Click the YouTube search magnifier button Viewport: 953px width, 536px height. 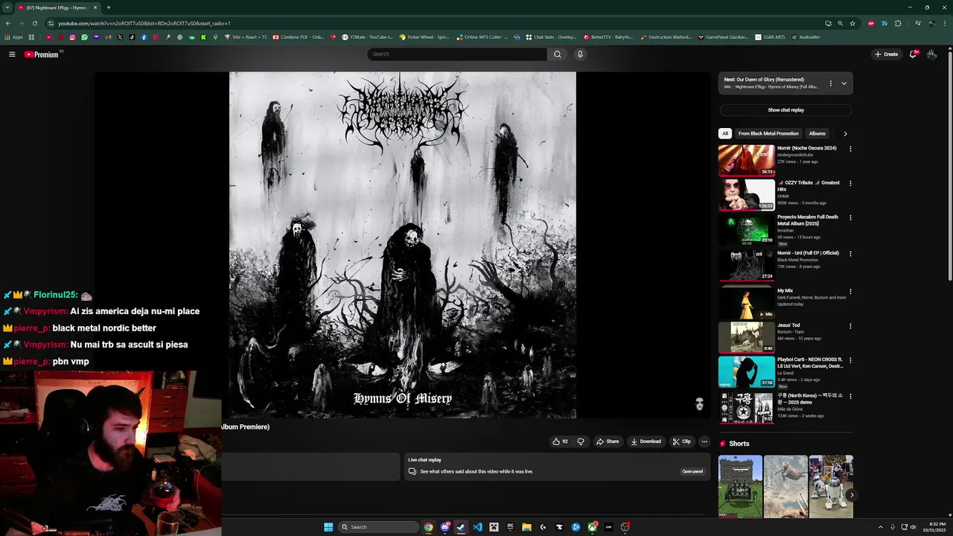[557, 54]
